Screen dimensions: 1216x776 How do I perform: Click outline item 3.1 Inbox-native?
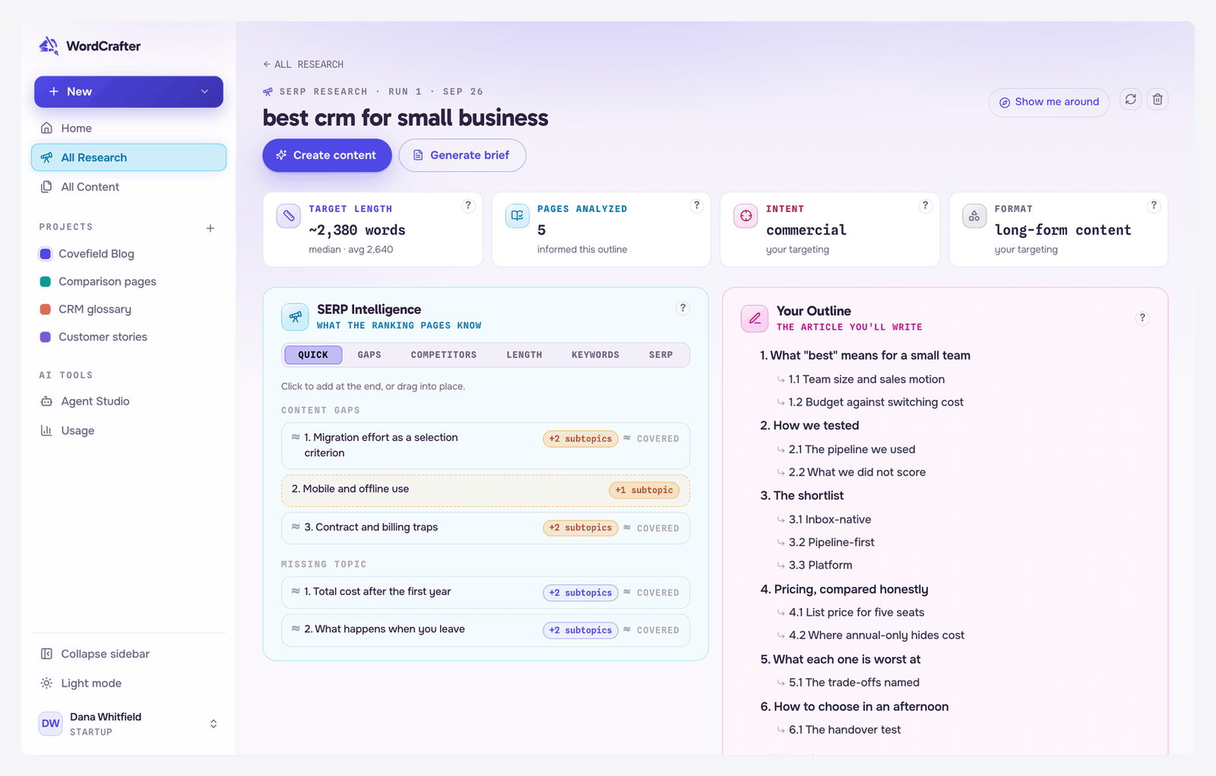tap(830, 519)
